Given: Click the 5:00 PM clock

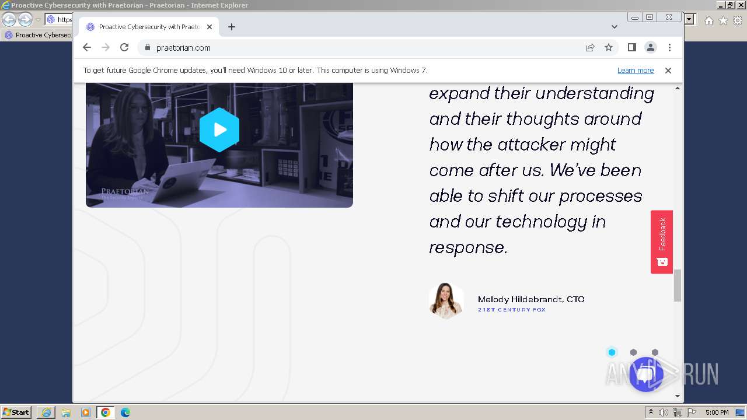Looking at the screenshot, I should 717,412.
